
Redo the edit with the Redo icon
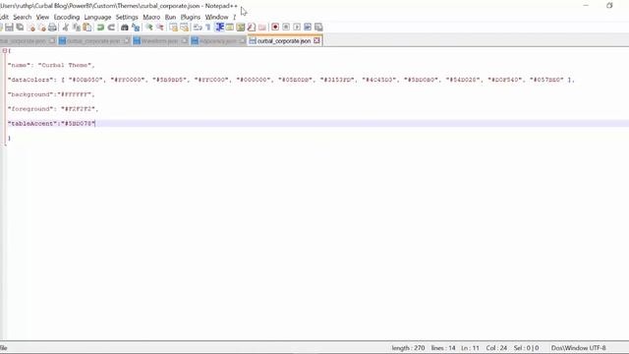[x=111, y=28]
